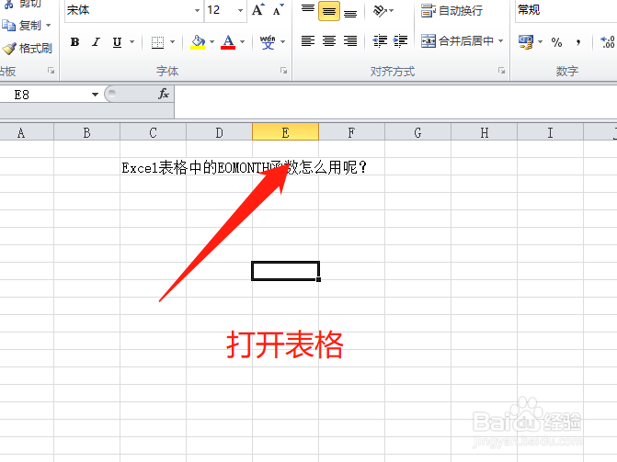This screenshot has width=617, height=462.
Task: Decrease indent
Action: 380,41
